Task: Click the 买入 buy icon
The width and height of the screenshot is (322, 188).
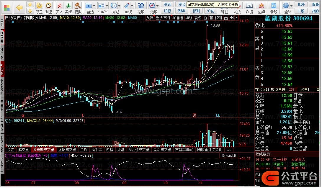Action: [59, 6]
